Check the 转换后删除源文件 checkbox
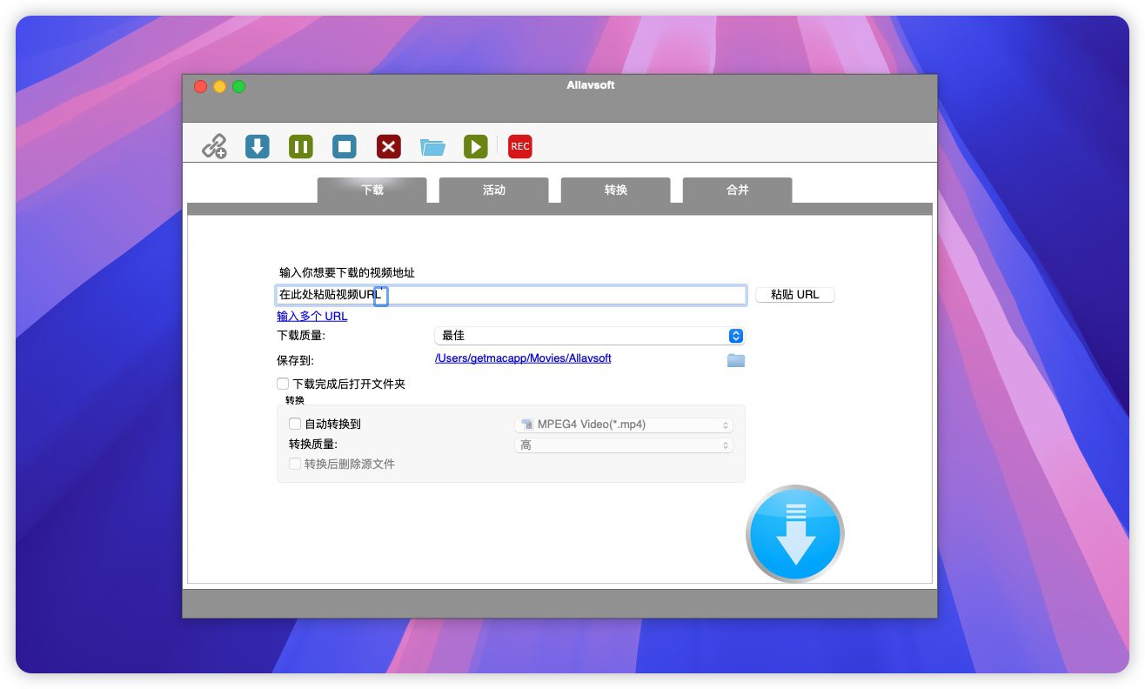This screenshot has width=1145, height=689. [295, 465]
